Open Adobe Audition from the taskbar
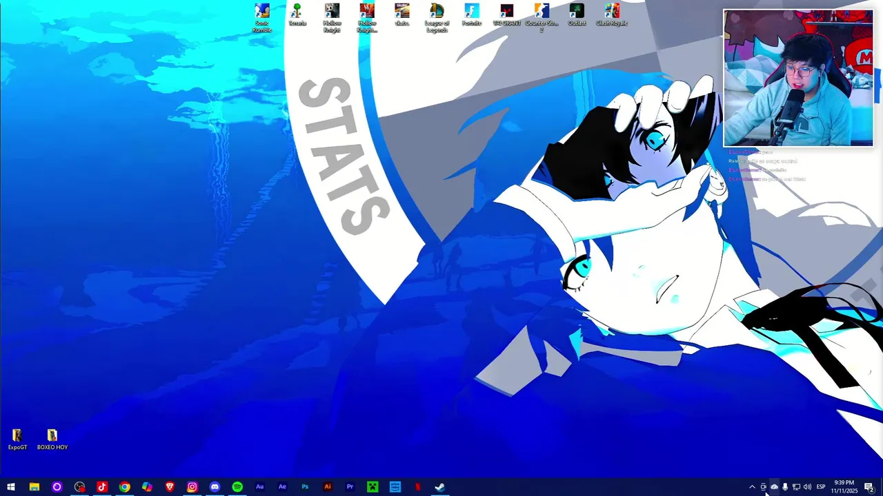The width and height of the screenshot is (883, 496). [259, 487]
